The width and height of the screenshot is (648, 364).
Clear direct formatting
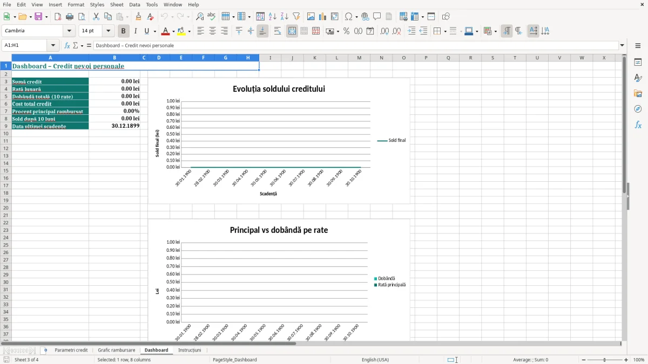coord(150,17)
